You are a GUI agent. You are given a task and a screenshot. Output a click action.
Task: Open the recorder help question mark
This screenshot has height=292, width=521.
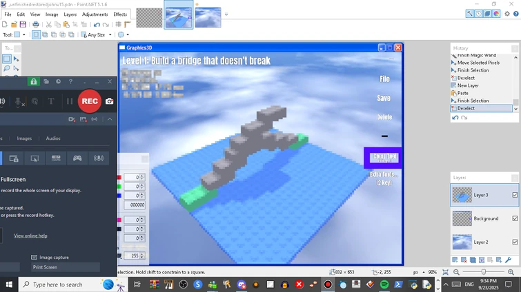click(70, 81)
